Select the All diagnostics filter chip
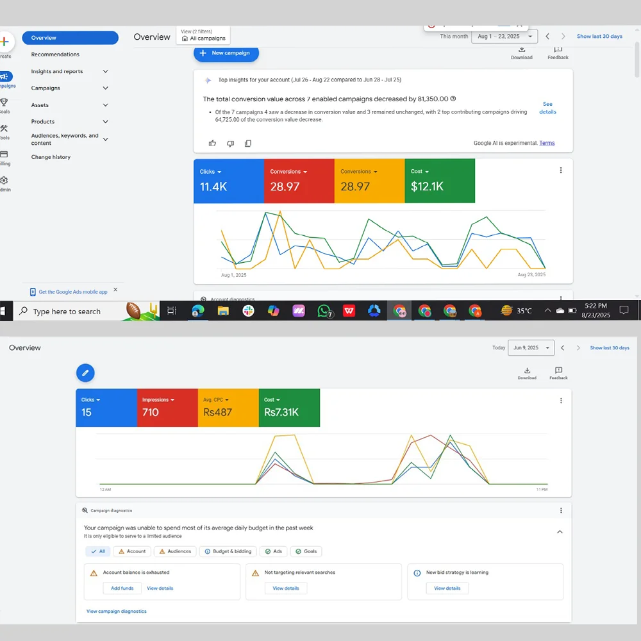 pos(98,551)
